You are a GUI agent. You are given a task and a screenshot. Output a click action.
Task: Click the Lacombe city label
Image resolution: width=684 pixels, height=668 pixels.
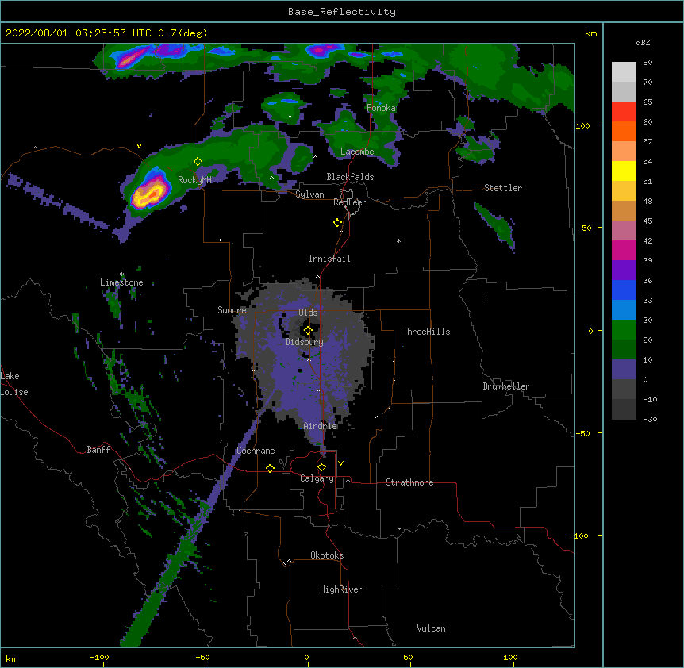click(x=357, y=152)
